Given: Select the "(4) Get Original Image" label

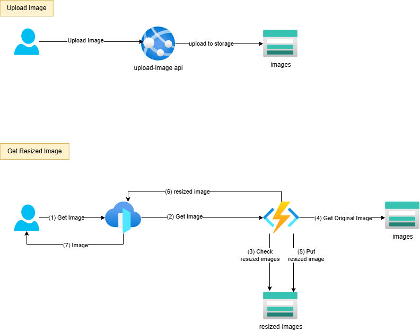Looking at the screenshot, I should click(x=343, y=218).
